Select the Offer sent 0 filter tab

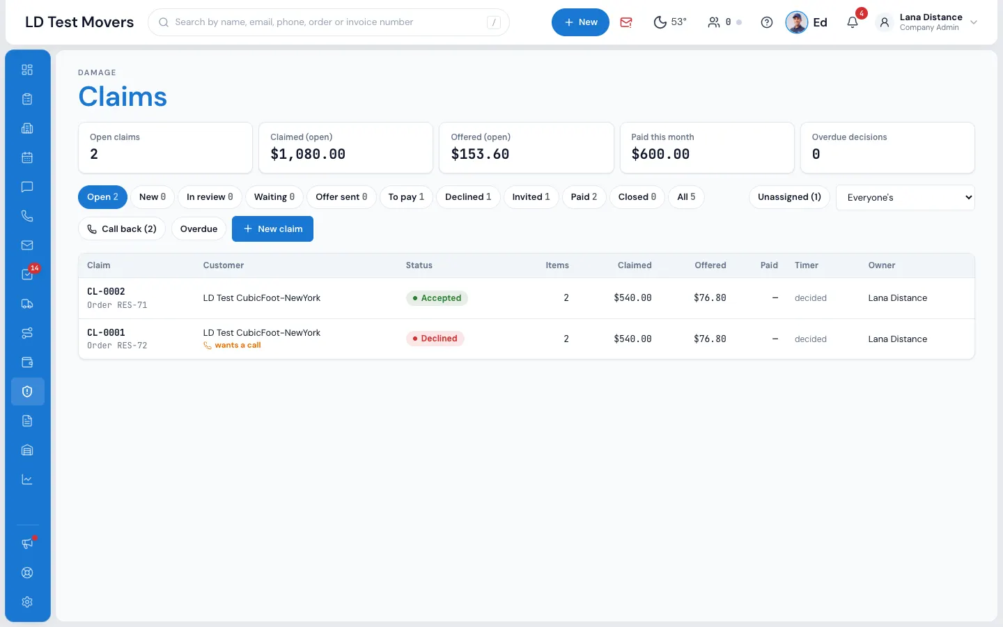[x=341, y=197]
